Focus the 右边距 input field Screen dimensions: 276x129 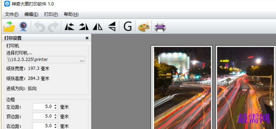[45, 126]
